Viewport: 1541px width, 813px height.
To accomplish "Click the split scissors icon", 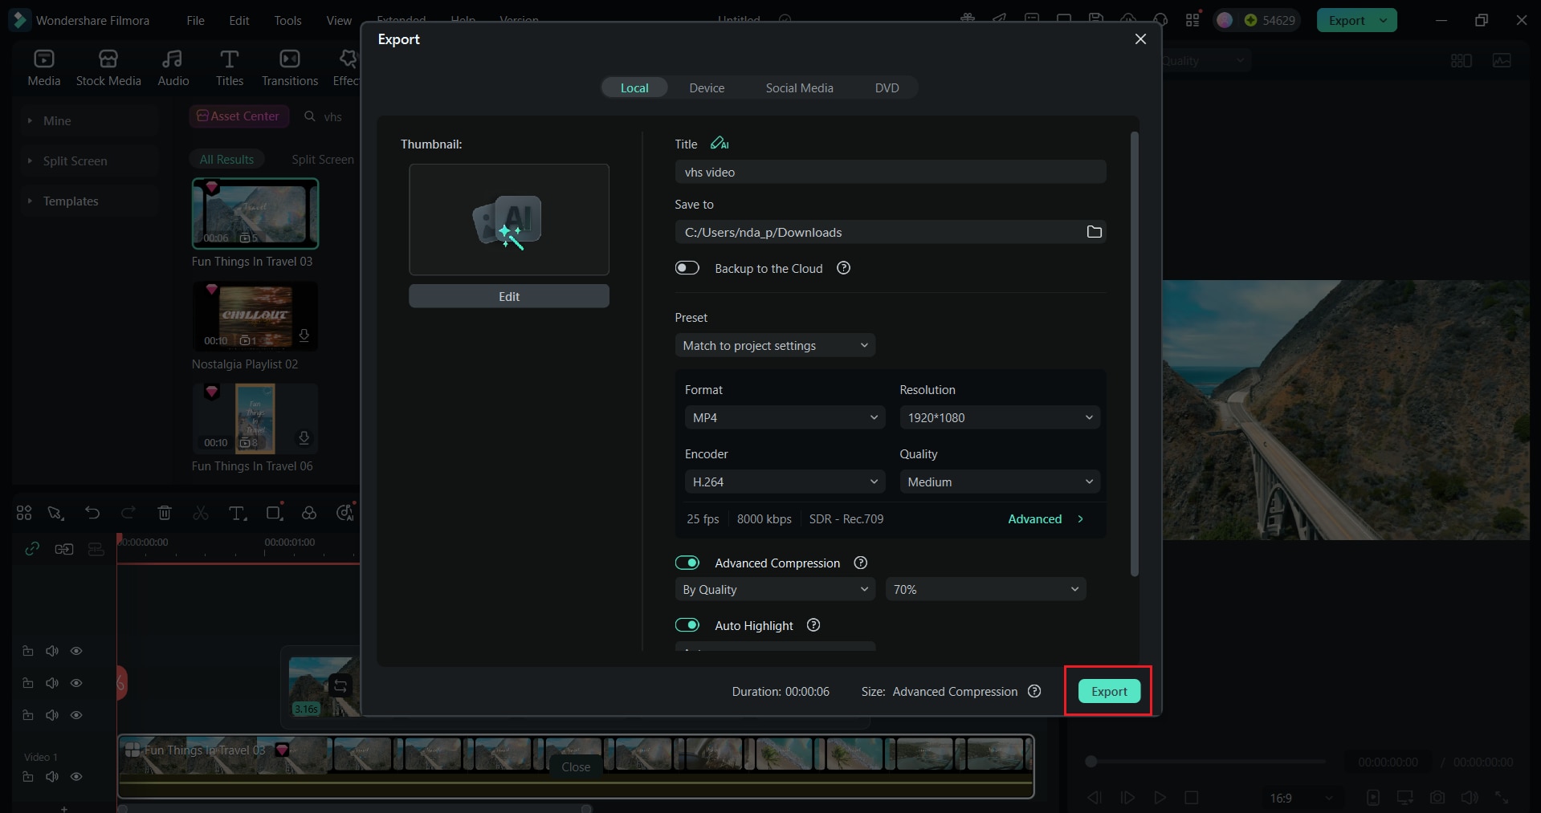I will (x=200, y=513).
